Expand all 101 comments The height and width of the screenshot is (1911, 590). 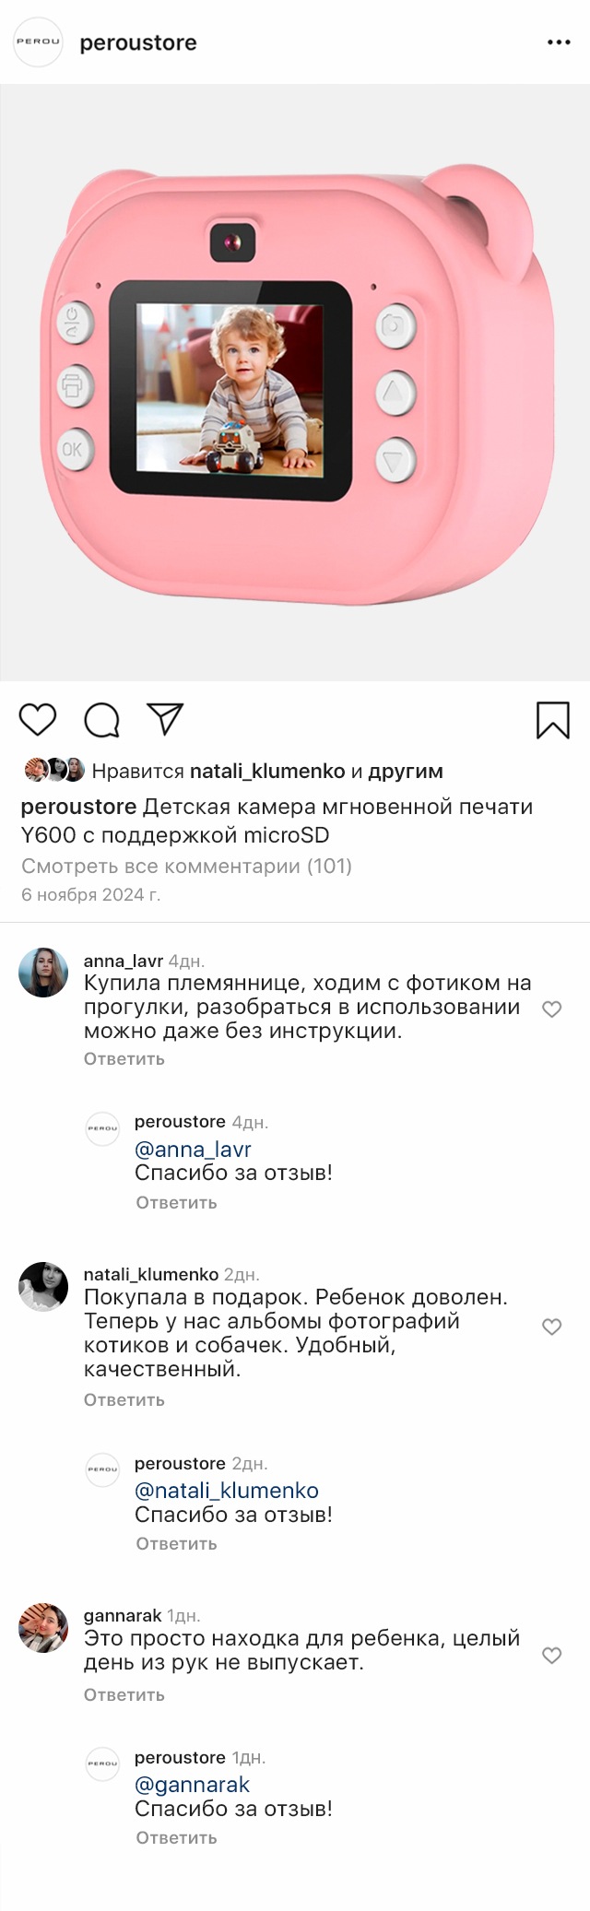[x=186, y=866]
